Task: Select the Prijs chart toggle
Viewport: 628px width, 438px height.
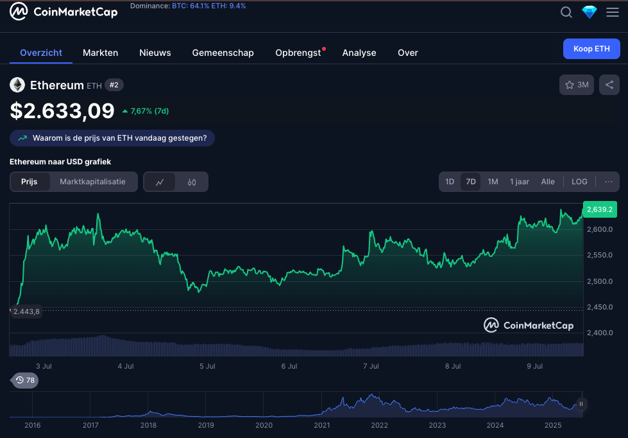Action: (x=30, y=182)
